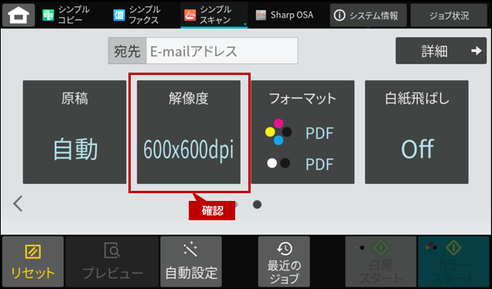Screen dimensions: 492x289
Task: Open the ジョブ状況 job status
Action: tap(449, 15)
